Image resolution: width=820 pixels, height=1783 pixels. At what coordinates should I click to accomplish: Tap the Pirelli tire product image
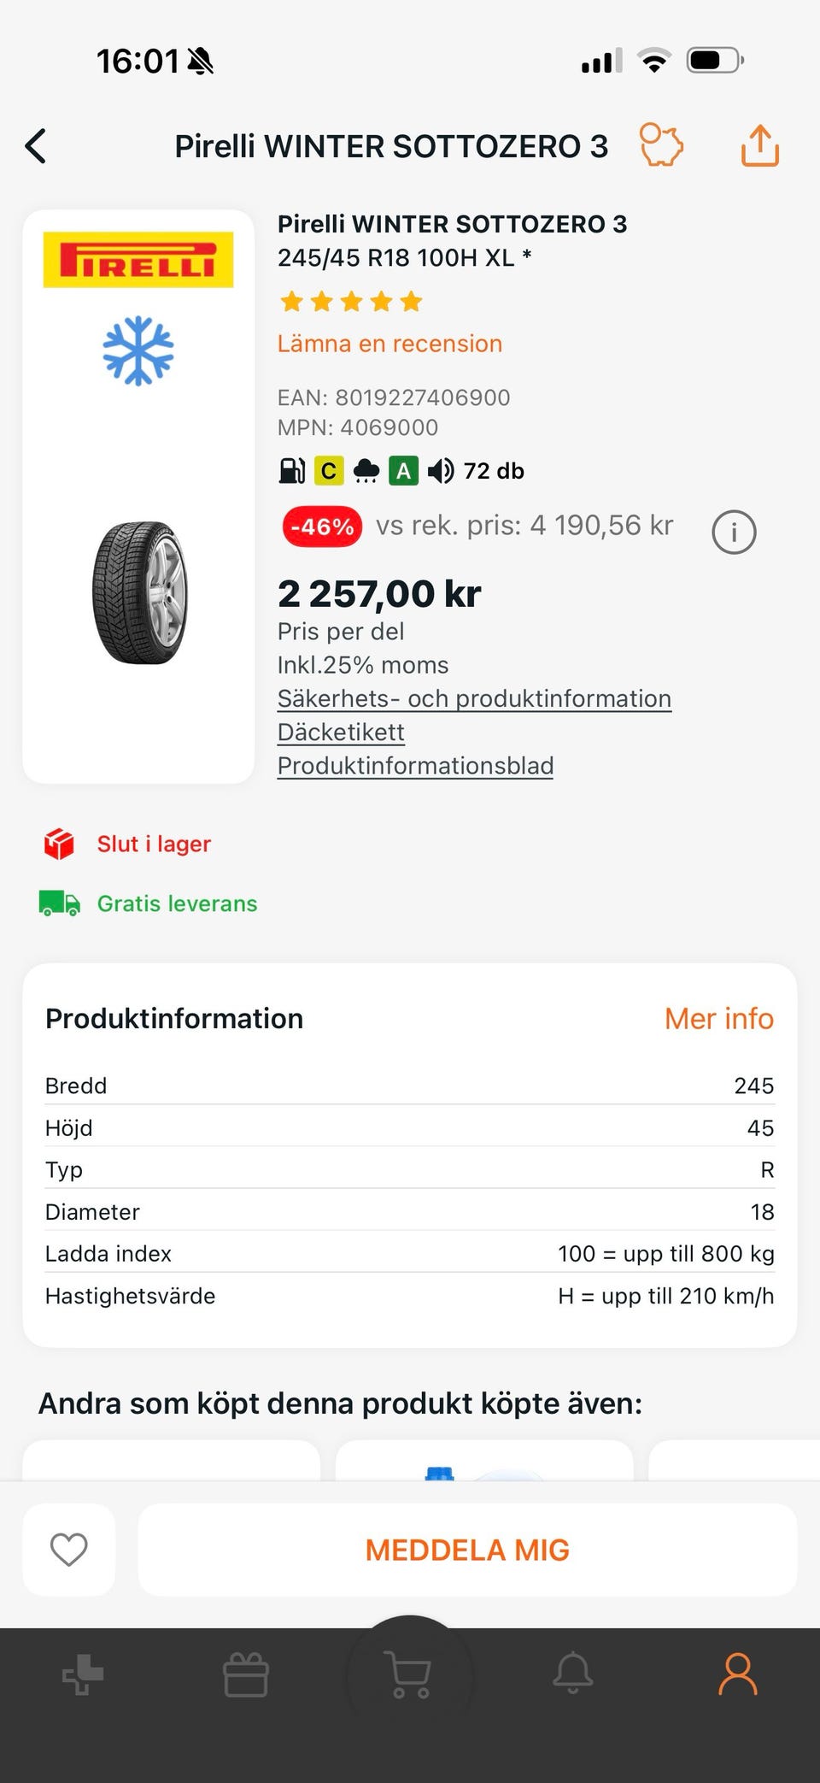(139, 592)
